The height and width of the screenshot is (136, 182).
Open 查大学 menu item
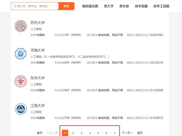coord(109,6)
